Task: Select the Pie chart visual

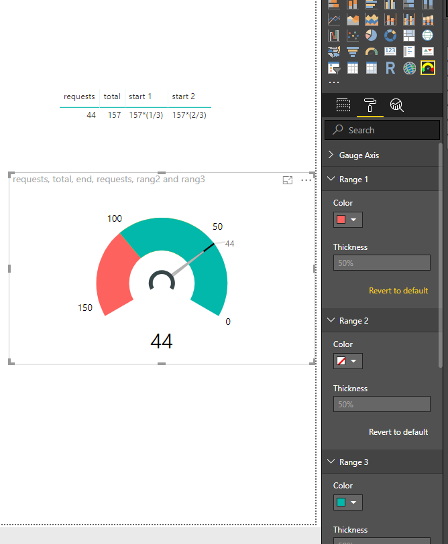Action: (x=372, y=36)
